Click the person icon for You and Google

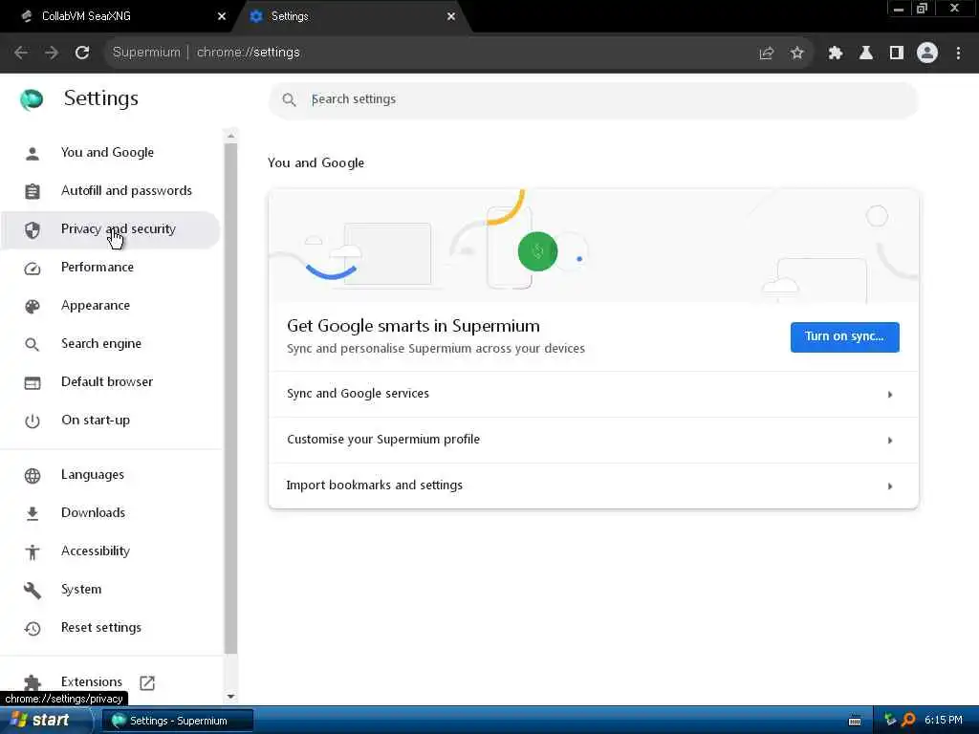pos(33,153)
